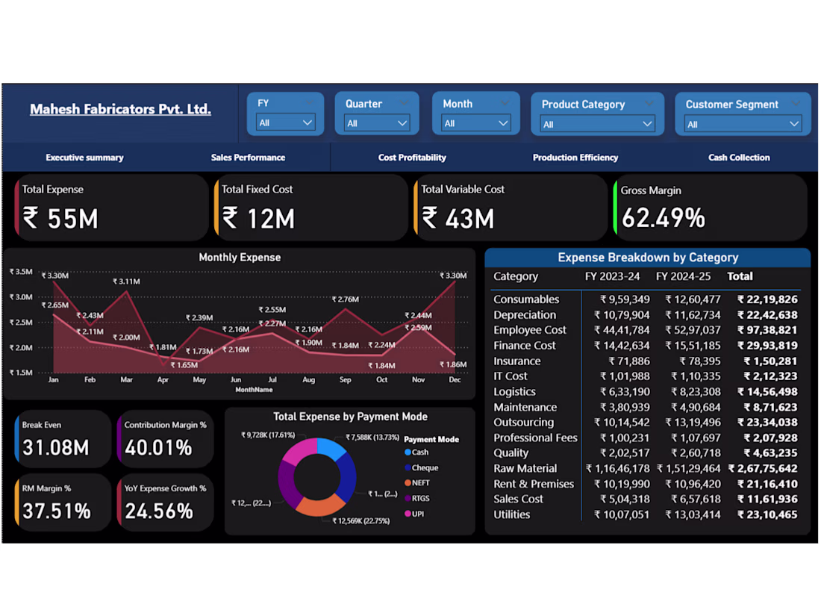Screen dimensions: 821x616
Task: Select the Consumables category row
Action: click(x=646, y=299)
